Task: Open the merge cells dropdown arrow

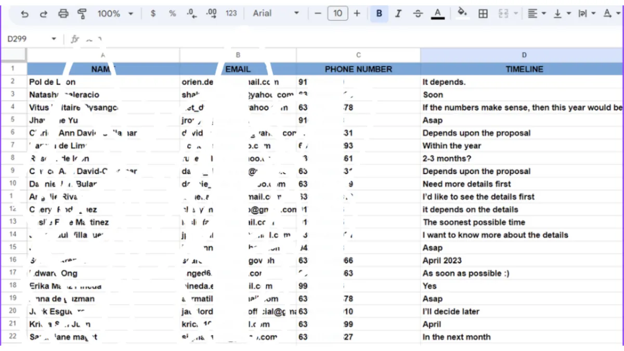Action: [x=515, y=14]
